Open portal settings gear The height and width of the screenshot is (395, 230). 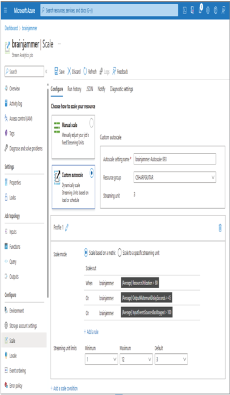click(x=208, y=10)
